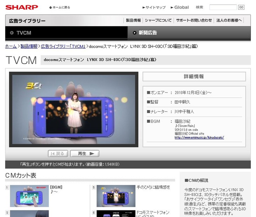
Task: Open the emimusic.jp fukudasaki official site link
Action: click(x=199, y=138)
